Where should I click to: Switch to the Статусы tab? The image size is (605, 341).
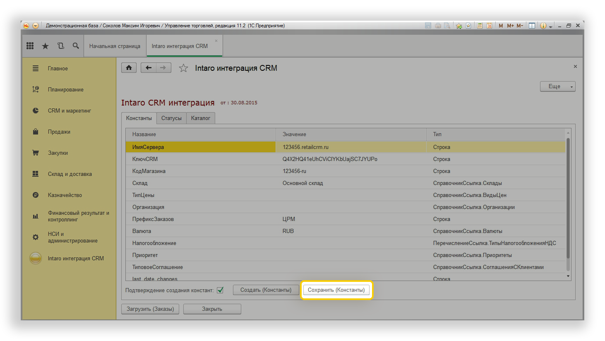pyautogui.click(x=171, y=118)
